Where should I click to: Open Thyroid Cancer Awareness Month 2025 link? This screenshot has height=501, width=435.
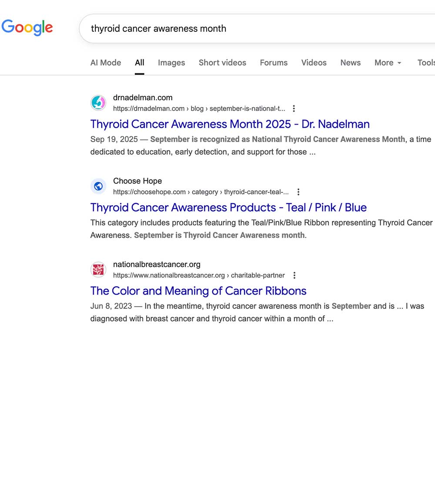click(x=230, y=124)
